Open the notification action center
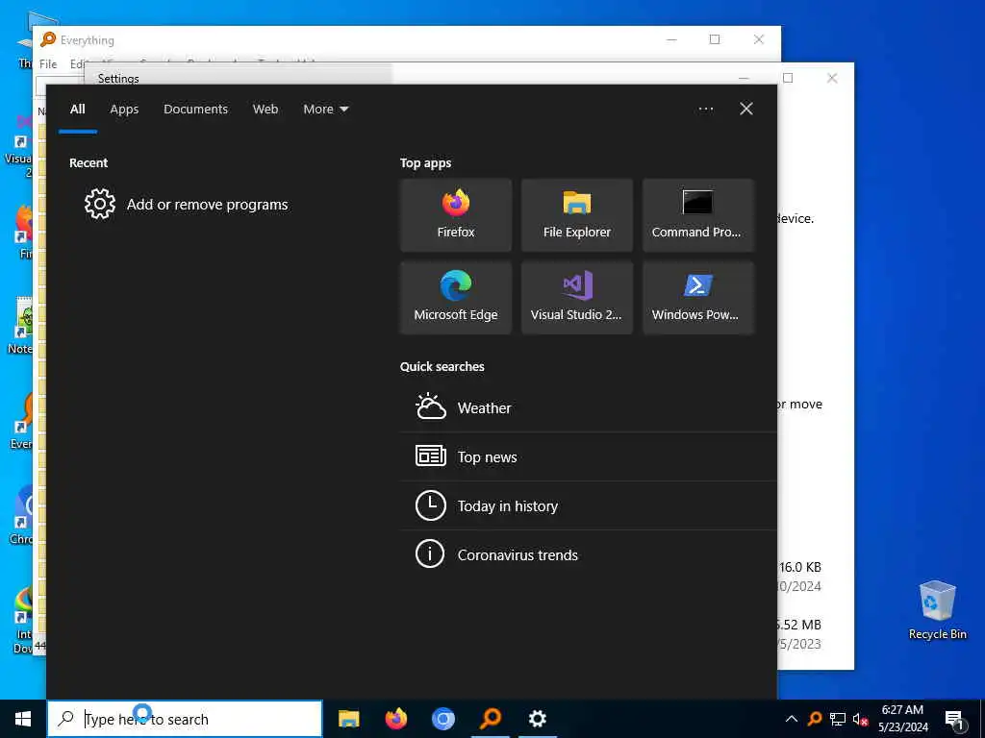 pyautogui.click(x=953, y=719)
